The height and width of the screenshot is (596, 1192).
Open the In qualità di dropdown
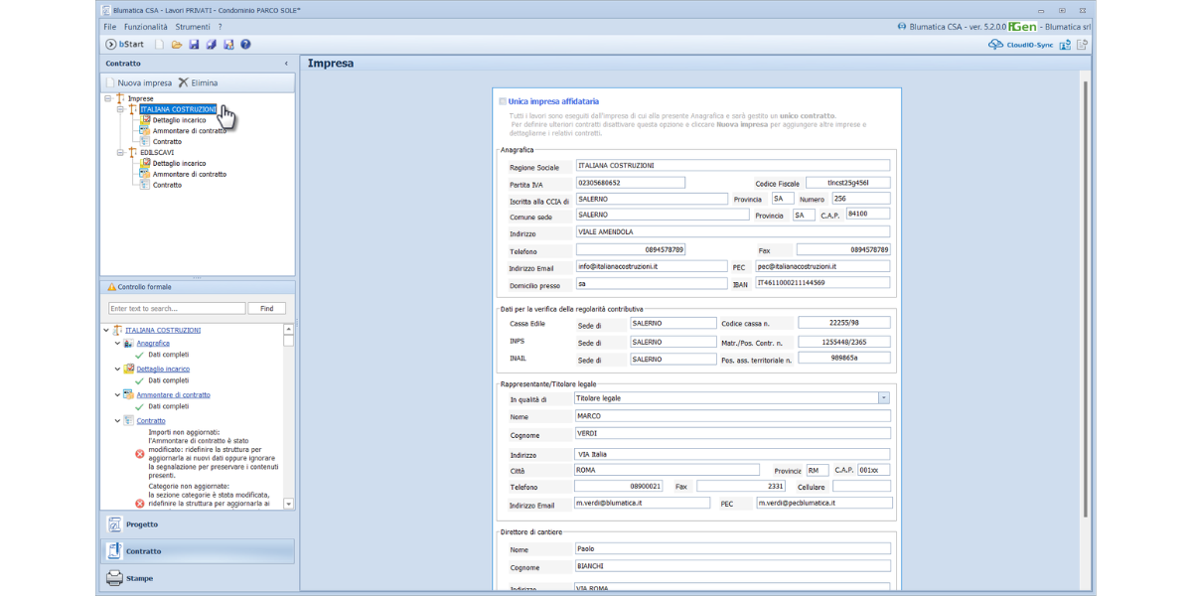[x=883, y=398]
